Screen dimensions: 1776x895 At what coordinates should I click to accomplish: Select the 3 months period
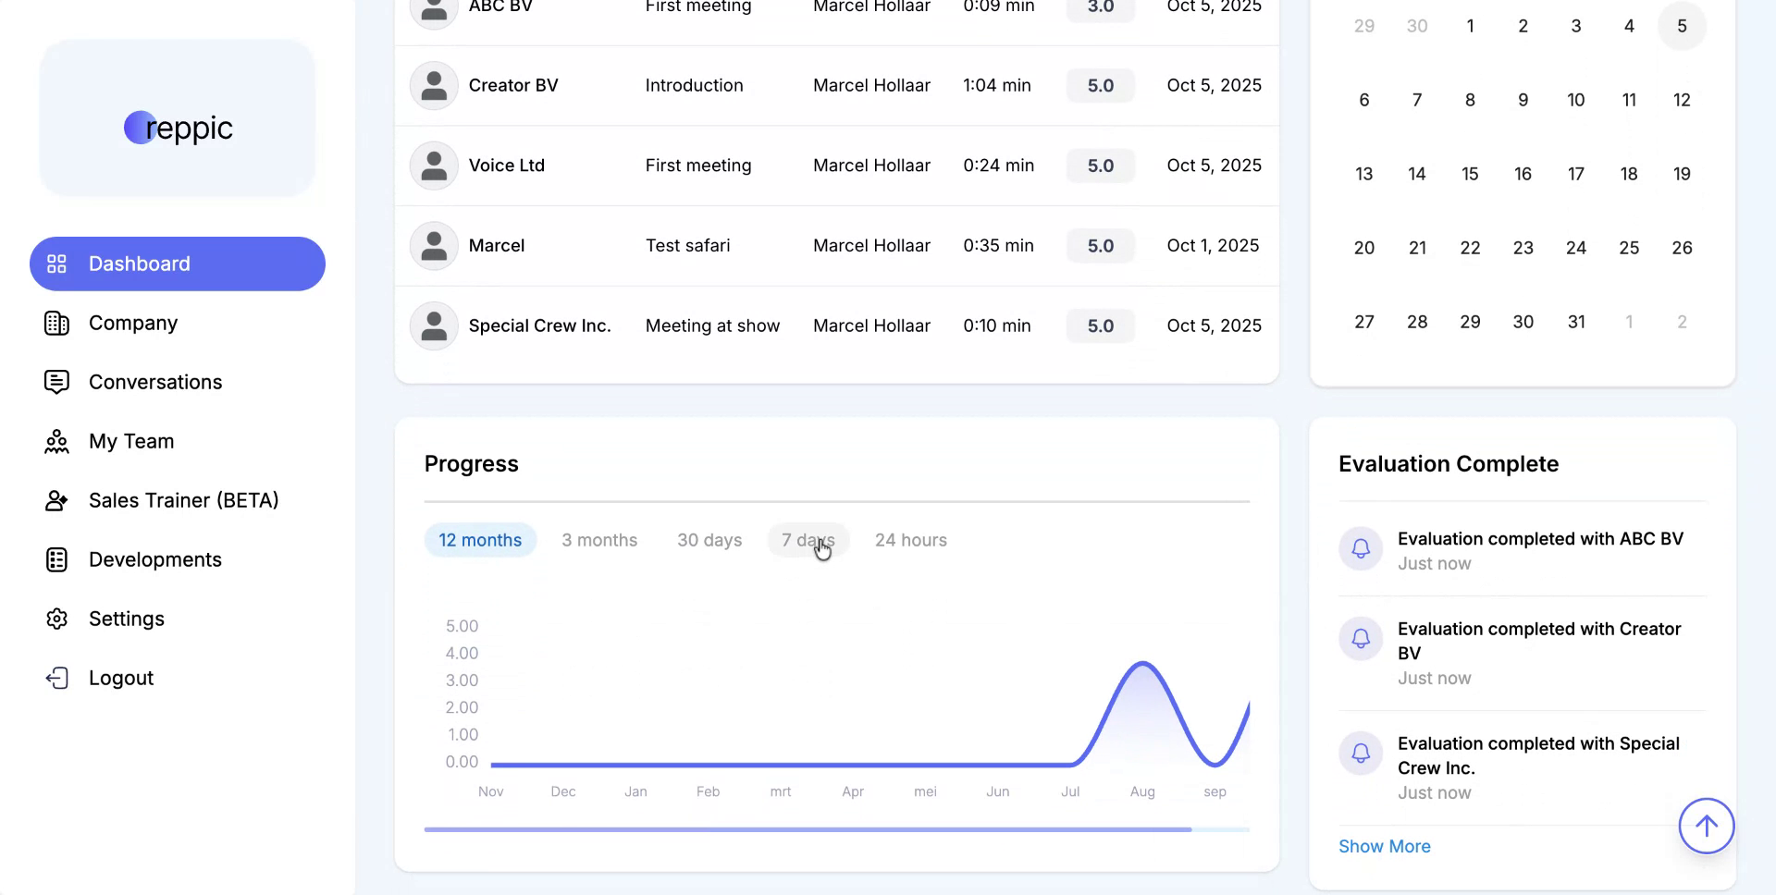point(599,540)
